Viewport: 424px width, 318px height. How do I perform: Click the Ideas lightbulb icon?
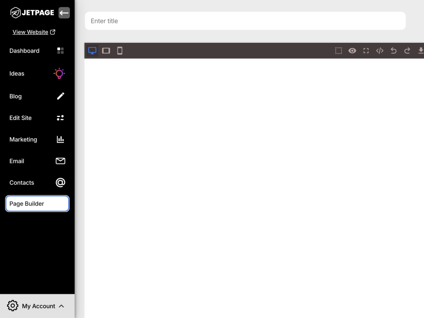point(59,73)
